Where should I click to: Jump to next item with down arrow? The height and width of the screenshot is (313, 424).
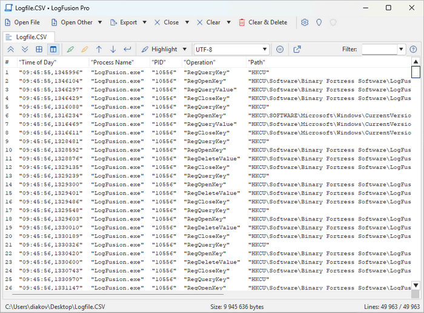click(x=113, y=49)
